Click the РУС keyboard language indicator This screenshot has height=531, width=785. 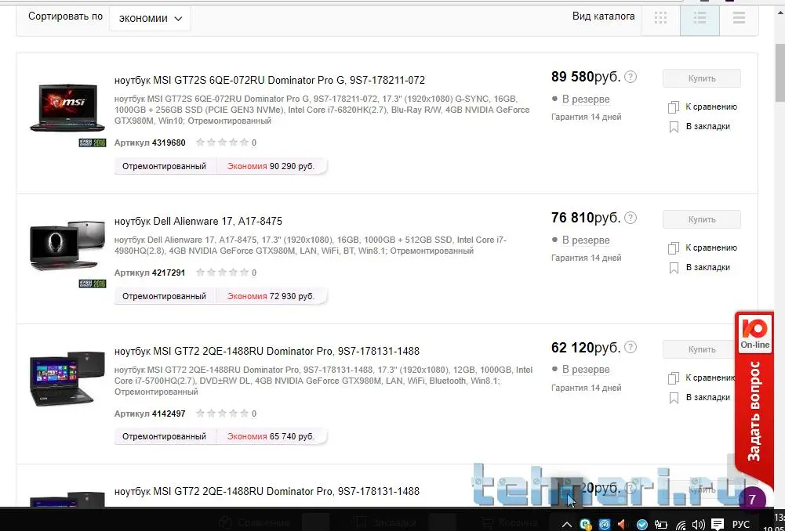click(x=741, y=525)
